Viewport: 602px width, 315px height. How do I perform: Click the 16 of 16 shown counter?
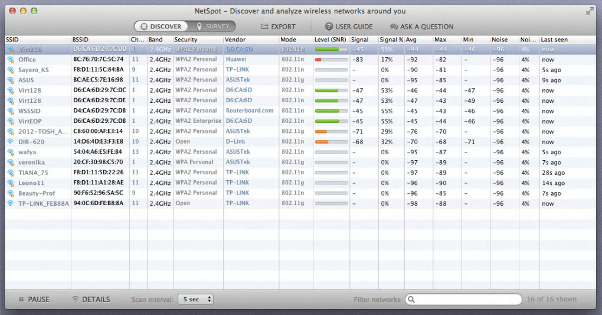pos(552,299)
